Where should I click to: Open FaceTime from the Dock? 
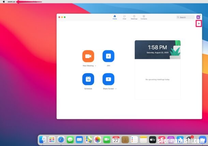click(x=107, y=140)
